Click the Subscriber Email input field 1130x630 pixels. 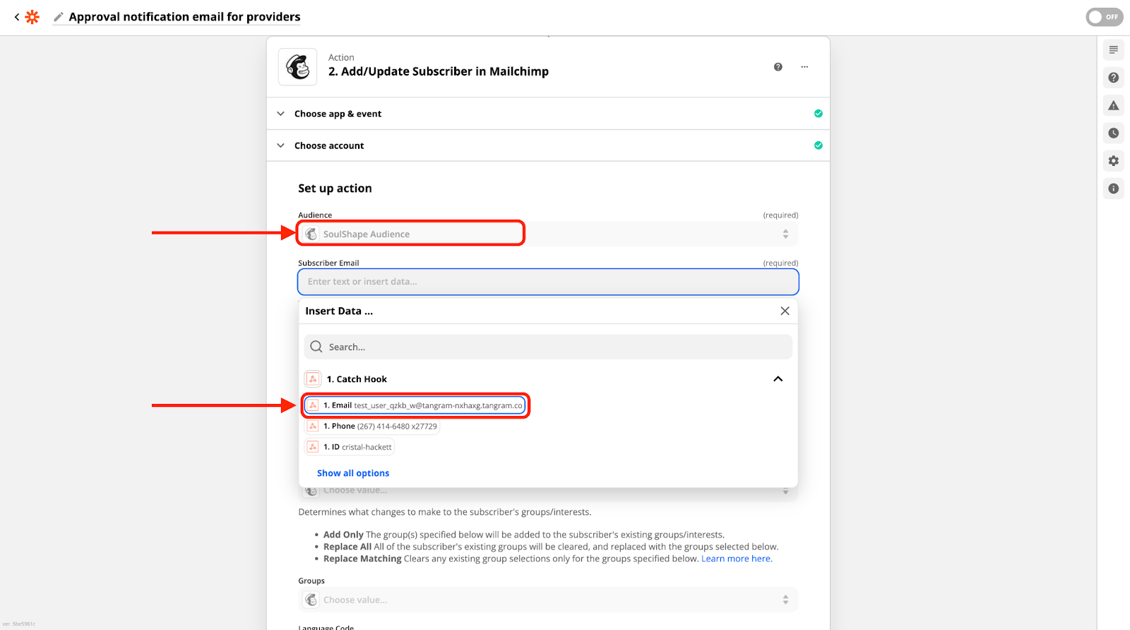coord(548,282)
